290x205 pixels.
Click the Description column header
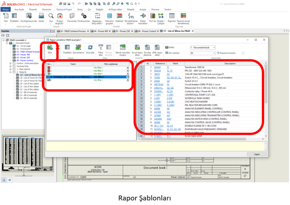[x=230, y=63]
